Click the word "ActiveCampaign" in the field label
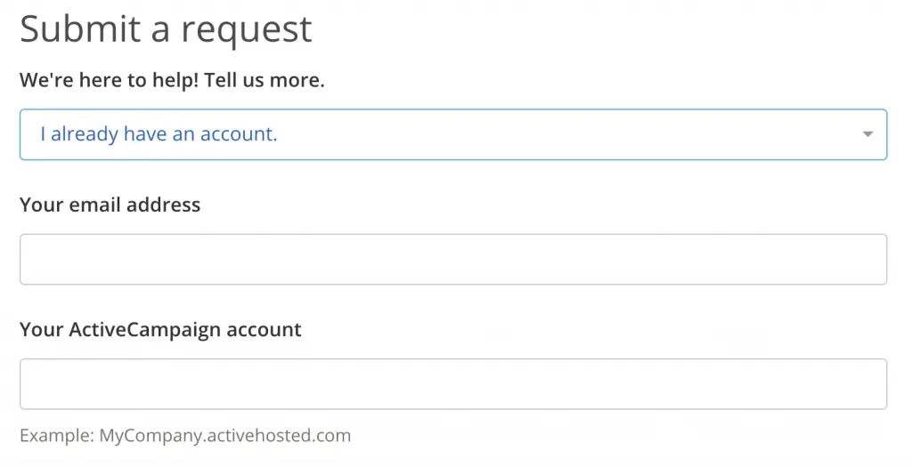 coord(145,329)
